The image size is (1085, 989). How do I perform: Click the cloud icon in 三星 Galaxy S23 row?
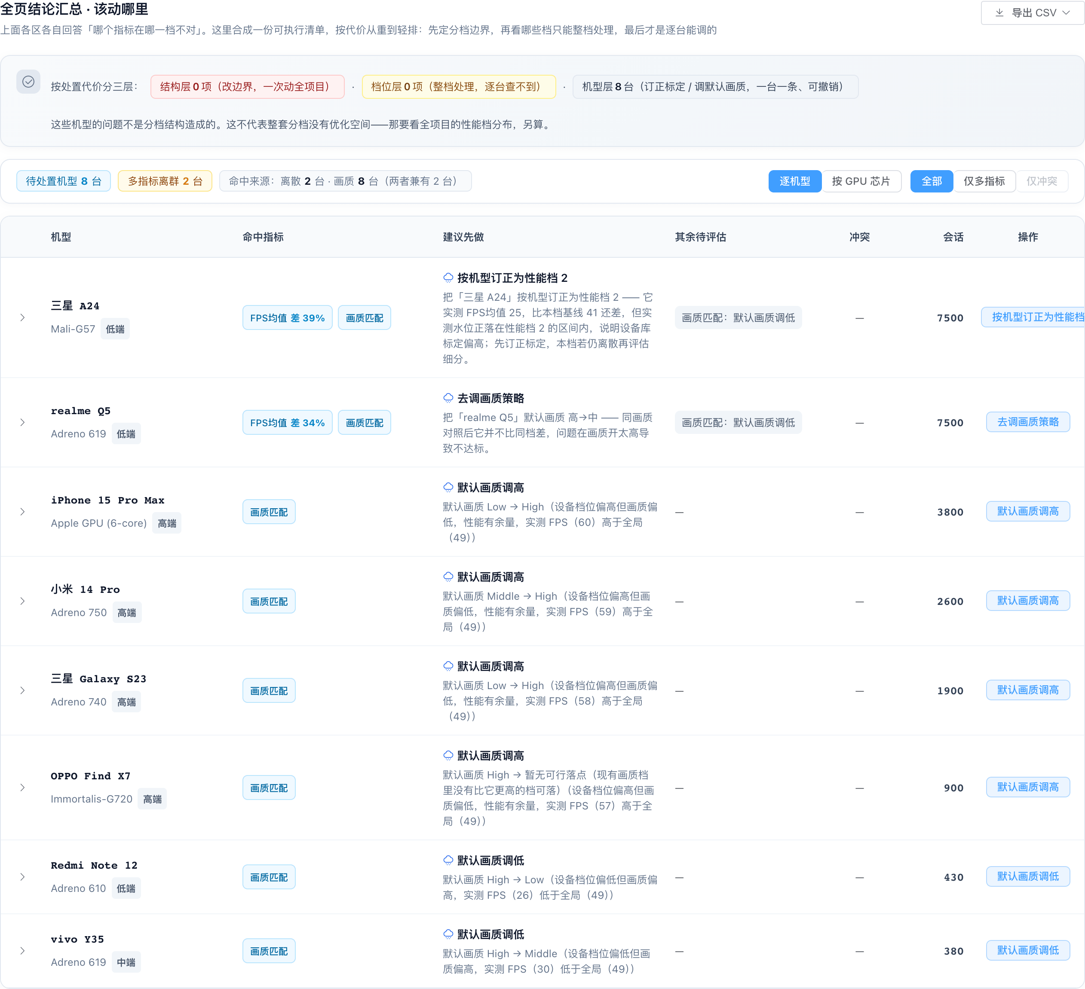coord(448,666)
